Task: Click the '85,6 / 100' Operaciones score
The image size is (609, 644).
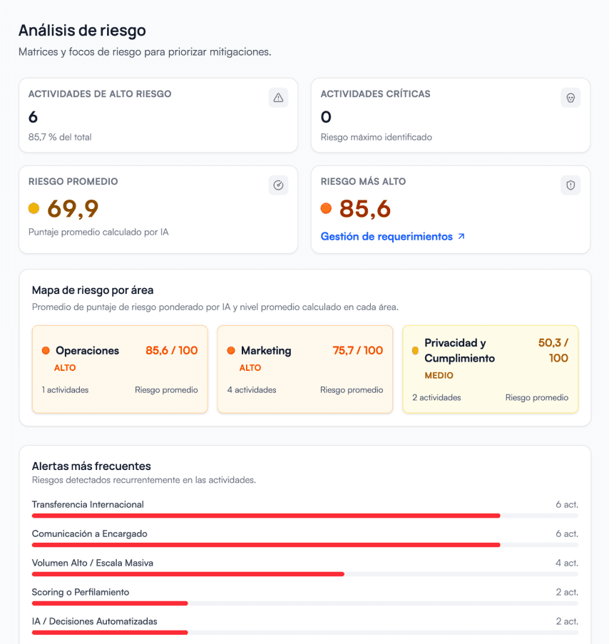Action: tap(172, 350)
